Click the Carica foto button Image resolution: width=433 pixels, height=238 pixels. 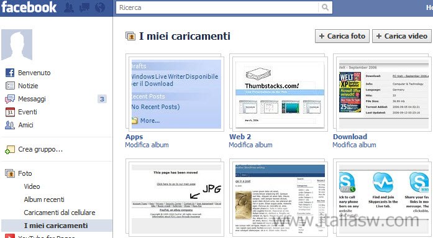(x=342, y=36)
